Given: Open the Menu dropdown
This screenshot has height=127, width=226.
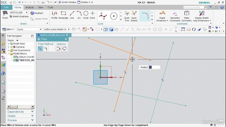Looking at the screenshot, I should coord(8,29).
